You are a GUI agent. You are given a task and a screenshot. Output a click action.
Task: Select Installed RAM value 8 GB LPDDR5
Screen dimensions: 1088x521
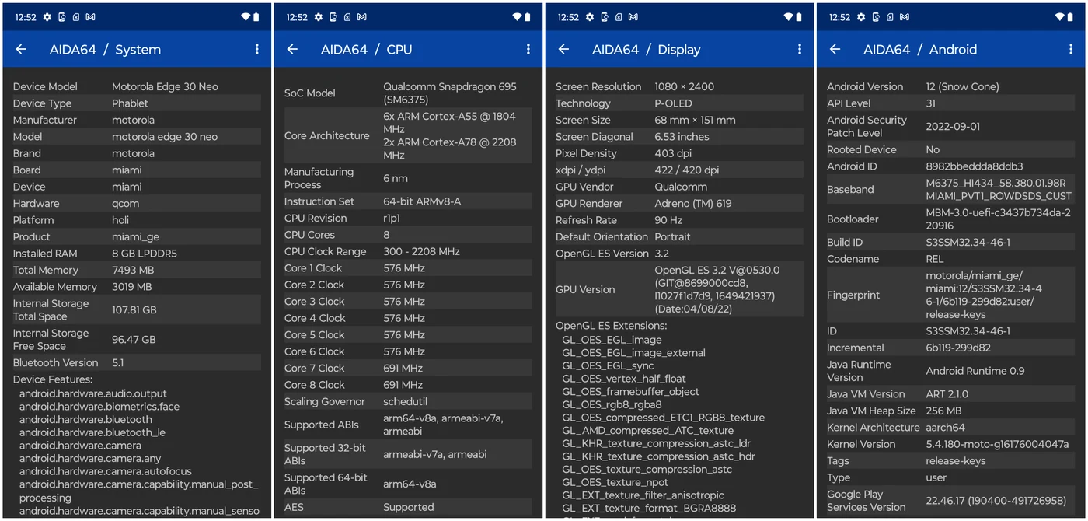[144, 254]
